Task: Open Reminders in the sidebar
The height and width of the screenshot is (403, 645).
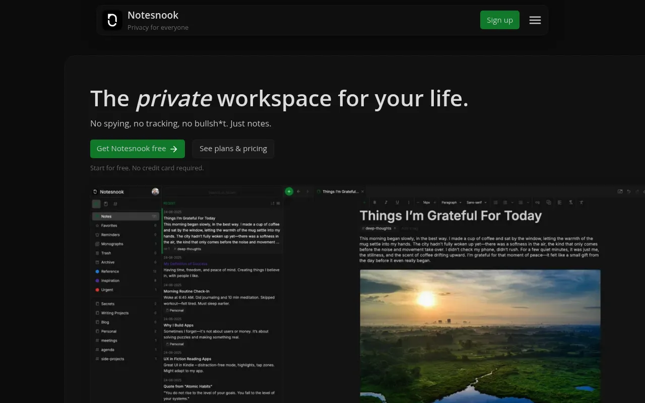Action: pyautogui.click(x=126, y=235)
